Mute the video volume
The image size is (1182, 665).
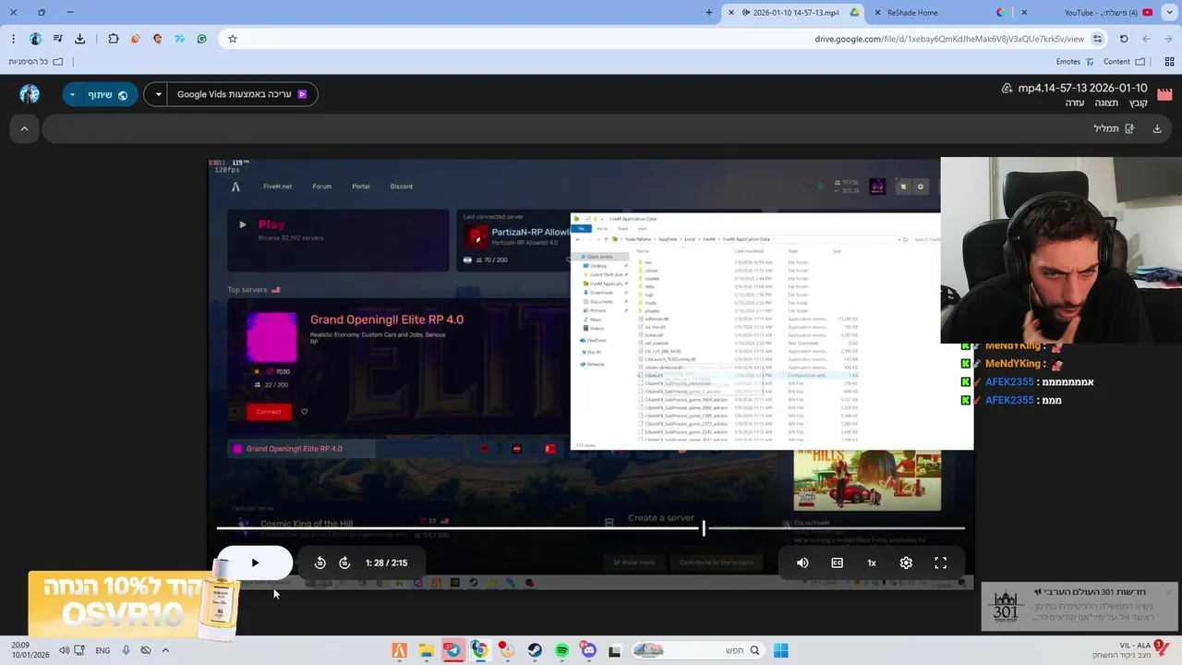pos(802,562)
